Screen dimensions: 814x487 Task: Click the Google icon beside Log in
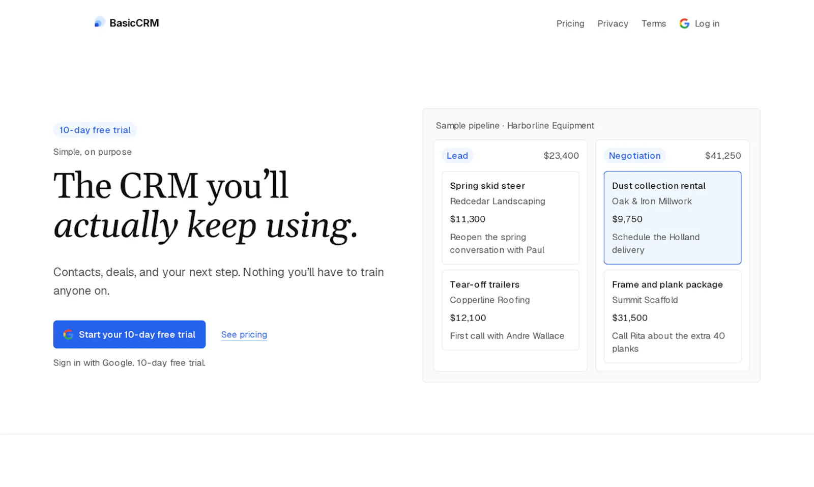click(x=684, y=23)
